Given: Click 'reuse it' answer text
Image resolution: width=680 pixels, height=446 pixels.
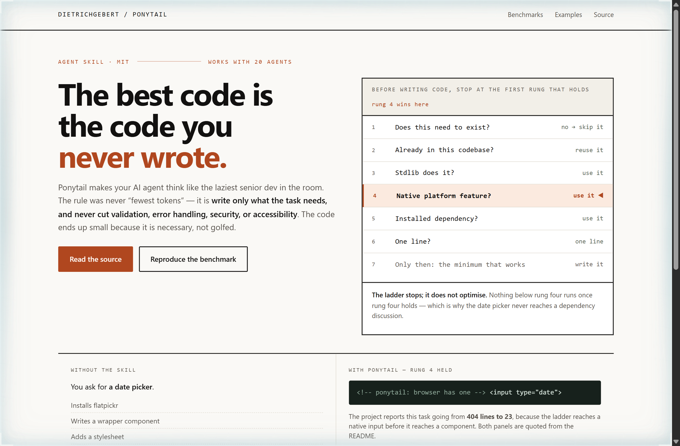Looking at the screenshot, I should click(x=589, y=150).
